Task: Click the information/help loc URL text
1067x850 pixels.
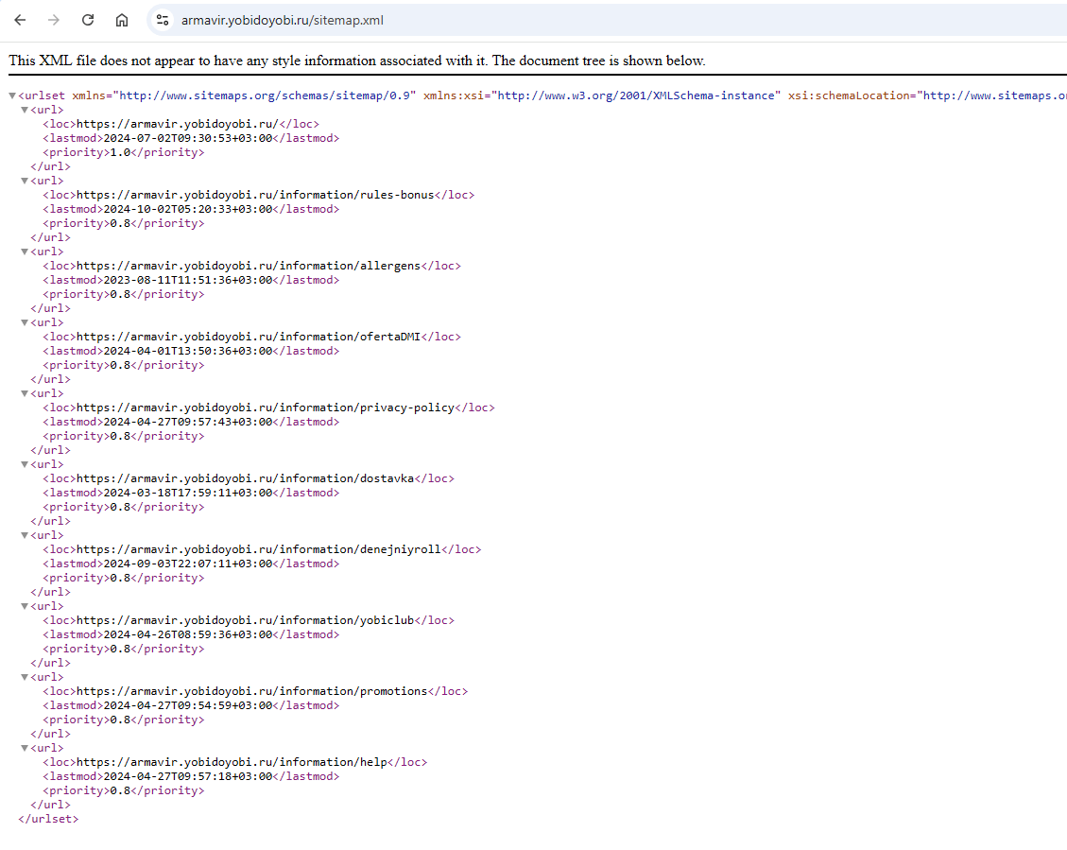Action: (x=232, y=762)
